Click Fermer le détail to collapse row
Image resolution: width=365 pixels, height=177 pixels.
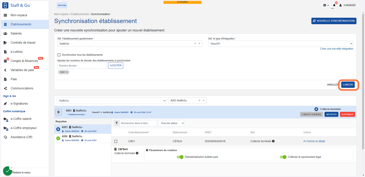pyautogui.click(x=314, y=141)
